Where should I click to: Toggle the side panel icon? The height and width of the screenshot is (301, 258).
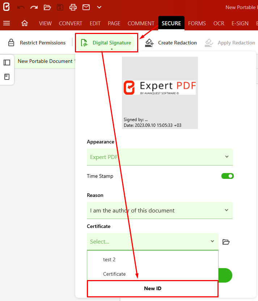[x=7, y=63]
